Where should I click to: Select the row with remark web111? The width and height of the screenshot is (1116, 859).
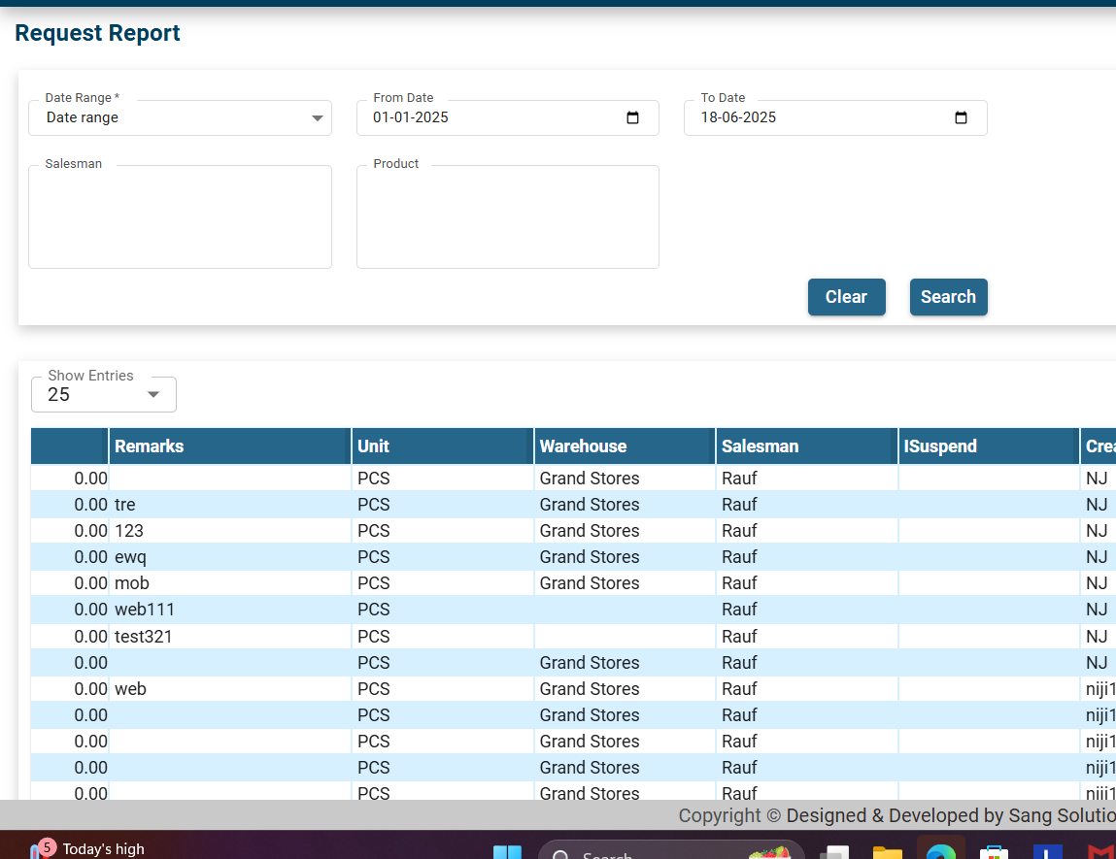pyautogui.click(x=145, y=610)
